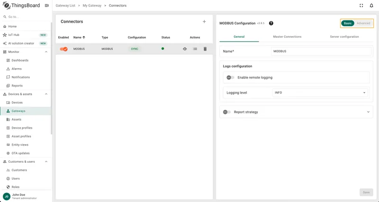379x202 pixels.
Task: Click the connector Name input field
Action: click(x=321, y=51)
